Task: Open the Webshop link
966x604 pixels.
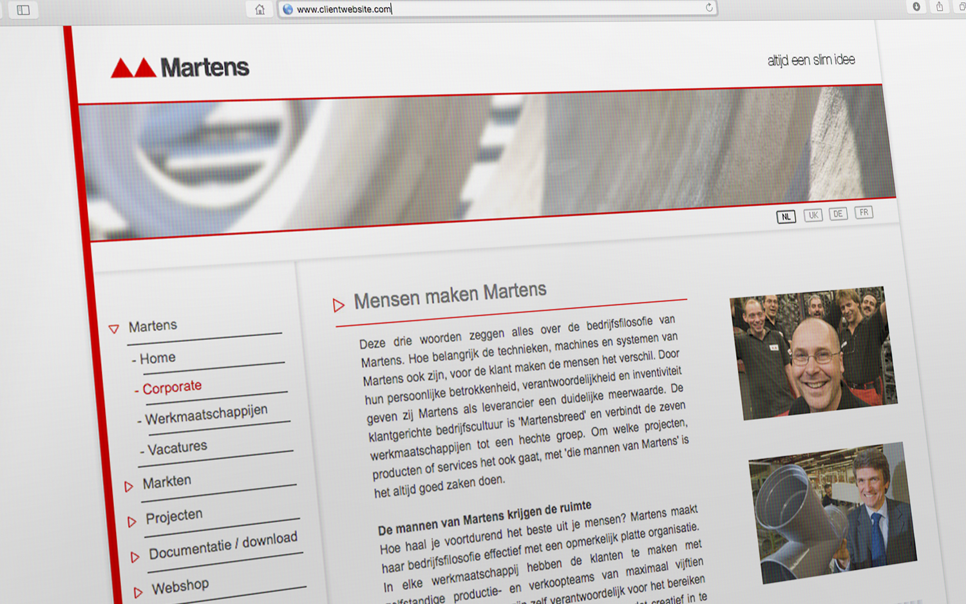Action: [x=180, y=587]
